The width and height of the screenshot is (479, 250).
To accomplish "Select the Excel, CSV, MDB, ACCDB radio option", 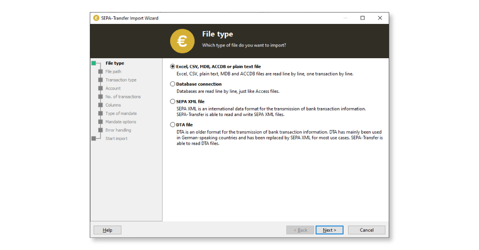I will coord(173,67).
